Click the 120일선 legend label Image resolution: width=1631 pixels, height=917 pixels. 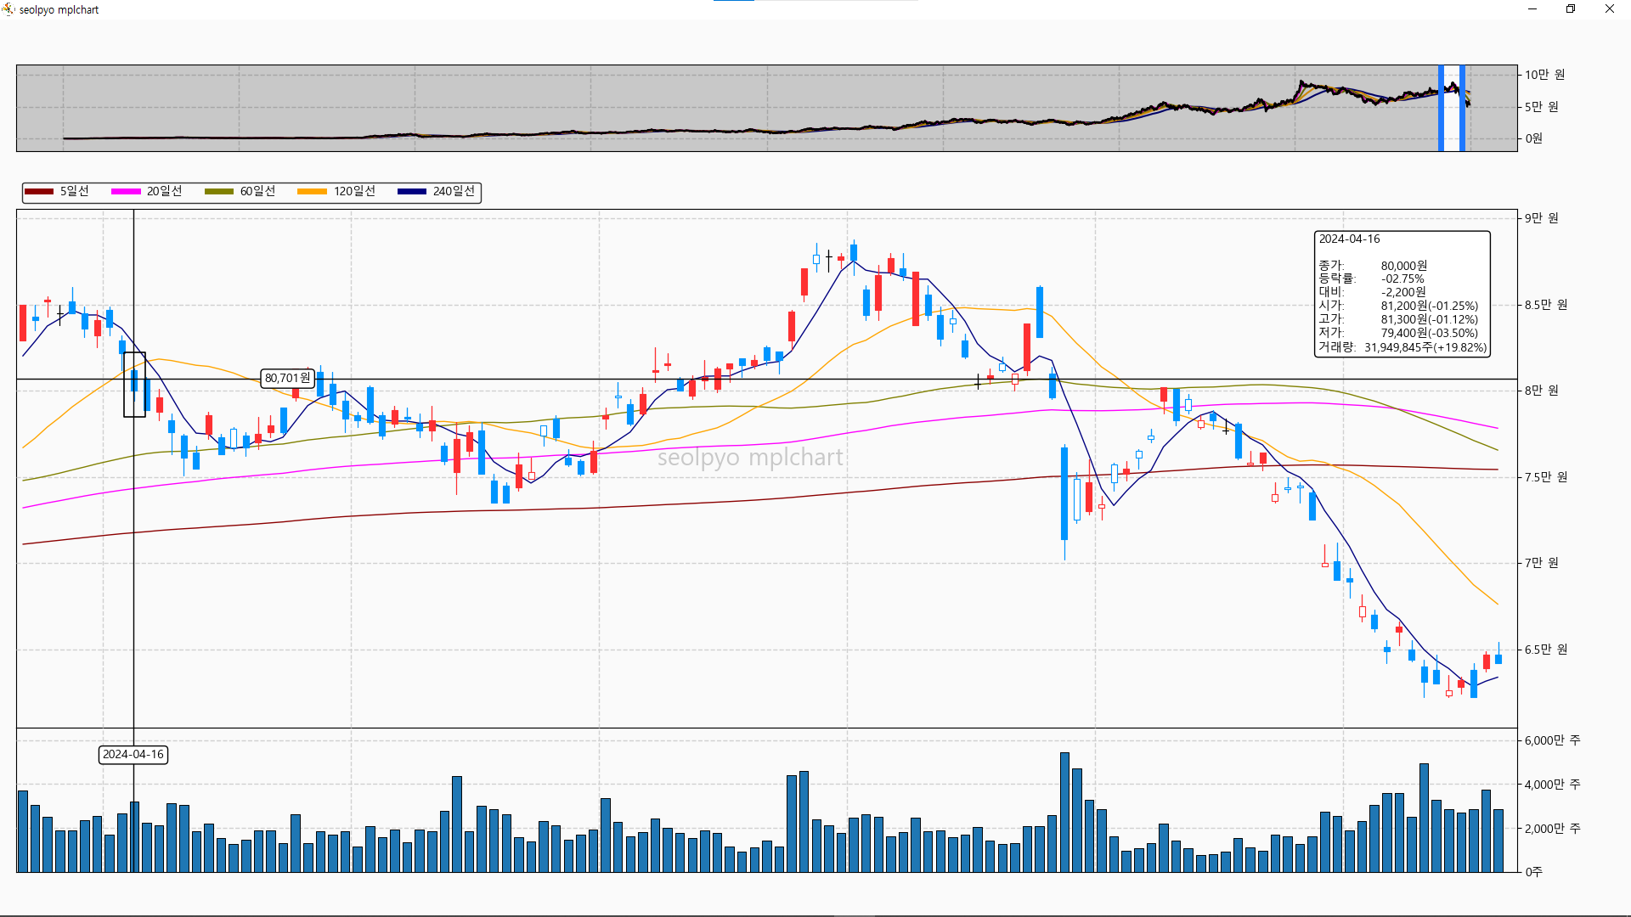pyautogui.click(x=354, y=191)
